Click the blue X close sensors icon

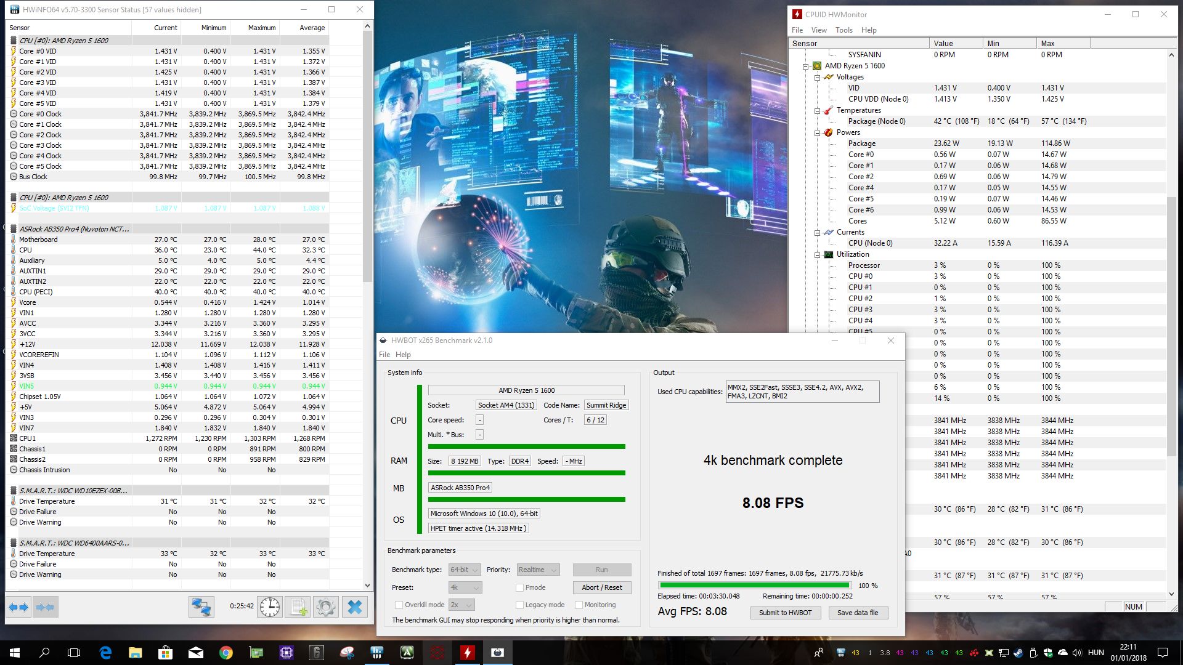(355, 607)
